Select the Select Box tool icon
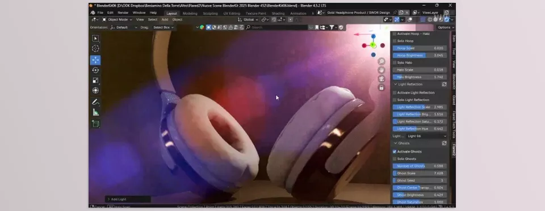The image size is (545, 211). tap(95, 38)
